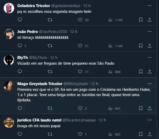Open João Pedro's profile name link

(x=28, y=31)
